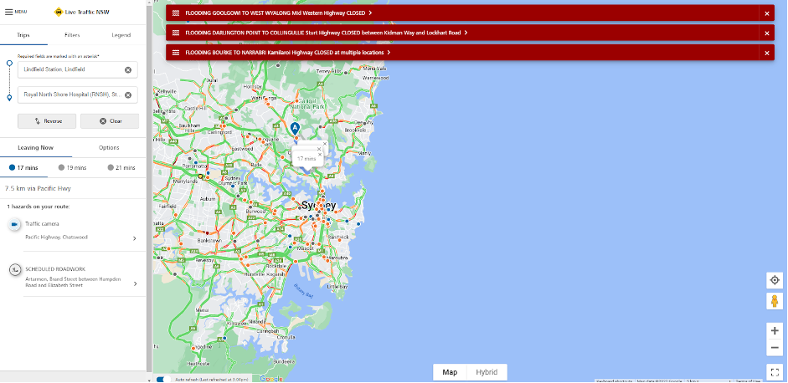The width and height of the screenshot is (788, 383).
Task: Open the Goolgowi to West Wyalong flooding alert
Action: coord(278,13)
